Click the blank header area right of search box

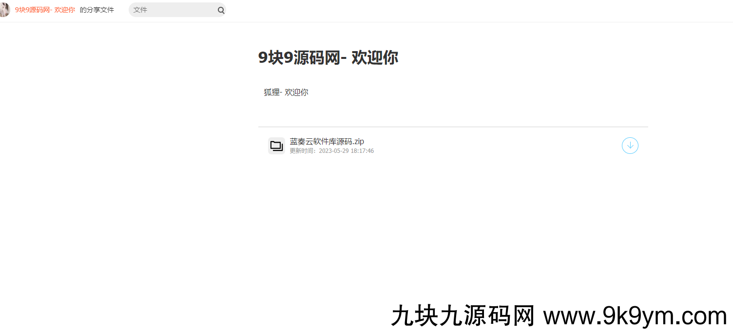click(x=439, y=10)
